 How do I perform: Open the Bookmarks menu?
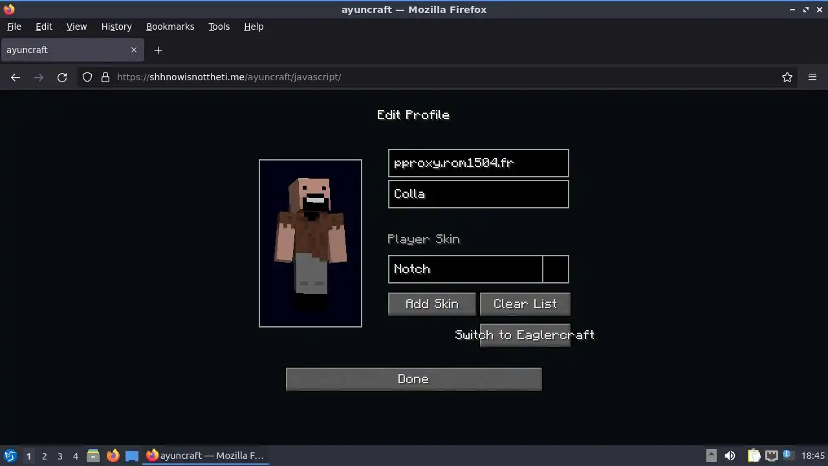[170, 27]
